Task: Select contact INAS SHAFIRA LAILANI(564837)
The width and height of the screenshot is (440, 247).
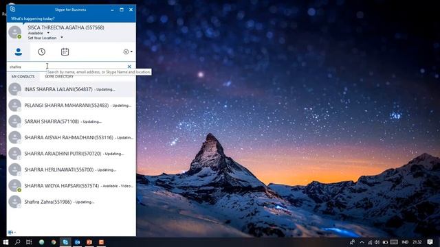Action: tap(71, 89)
